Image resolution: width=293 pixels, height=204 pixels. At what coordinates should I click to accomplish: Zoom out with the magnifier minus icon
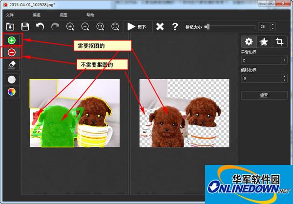[x=85, y=27]
